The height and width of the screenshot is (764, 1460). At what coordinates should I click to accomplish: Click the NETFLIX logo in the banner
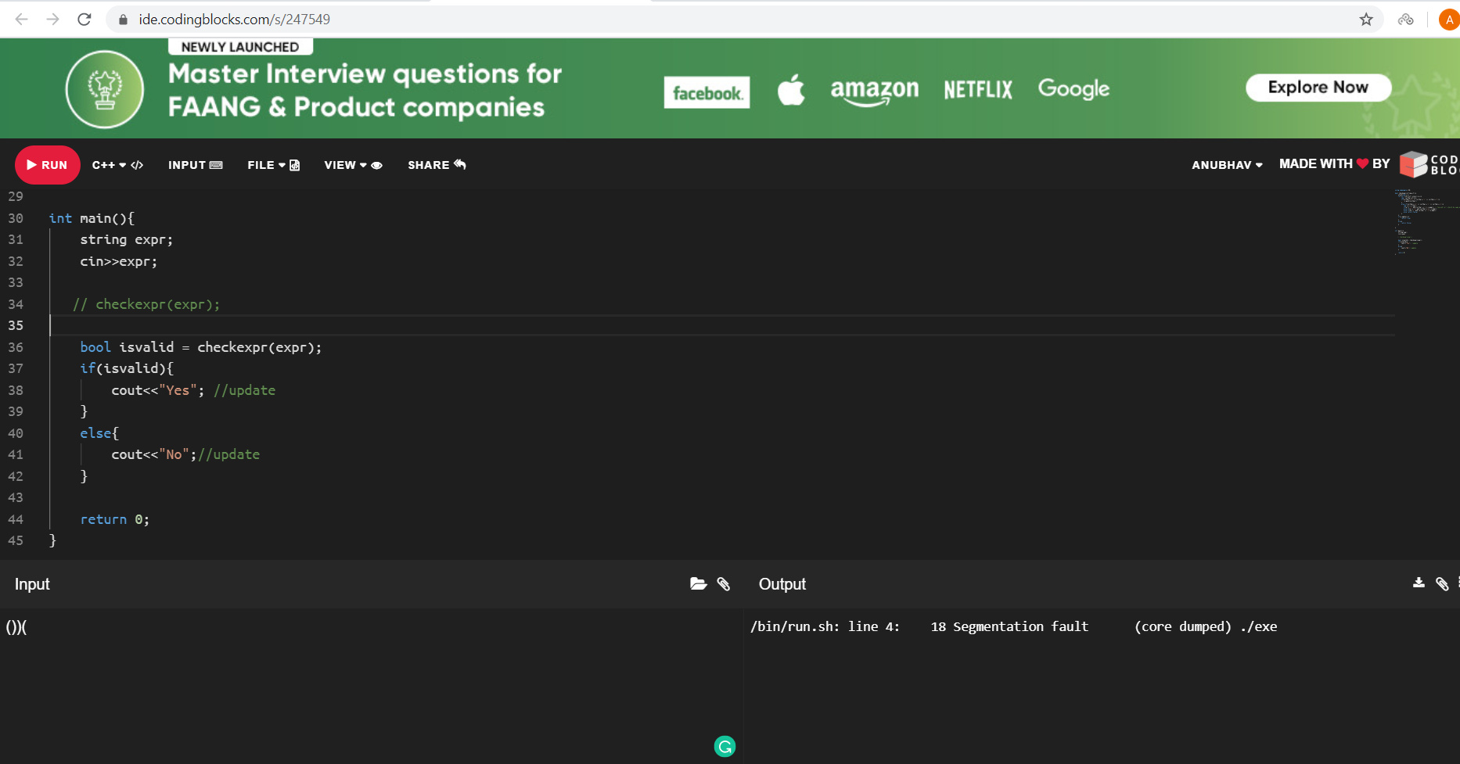[978, 90]
